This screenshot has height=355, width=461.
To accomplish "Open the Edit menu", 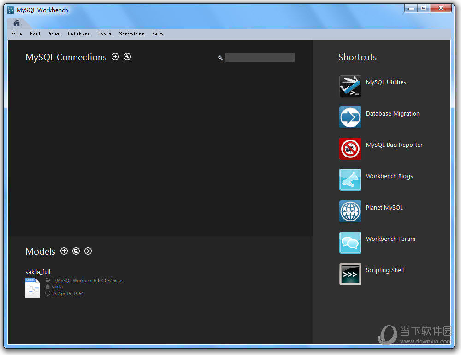I will tap(35, 34).
